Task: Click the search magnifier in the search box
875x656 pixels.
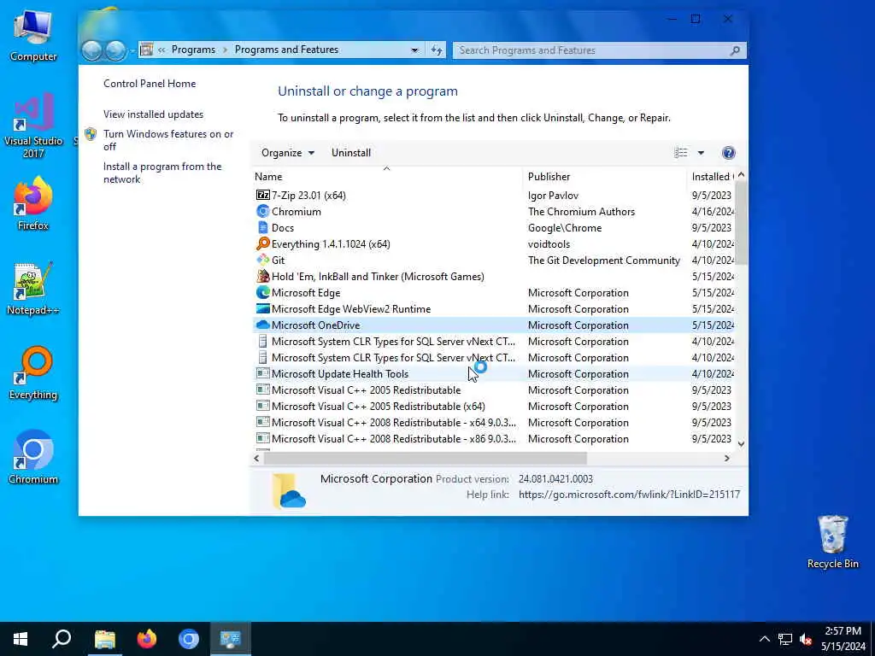Action: tap(735, 50)
